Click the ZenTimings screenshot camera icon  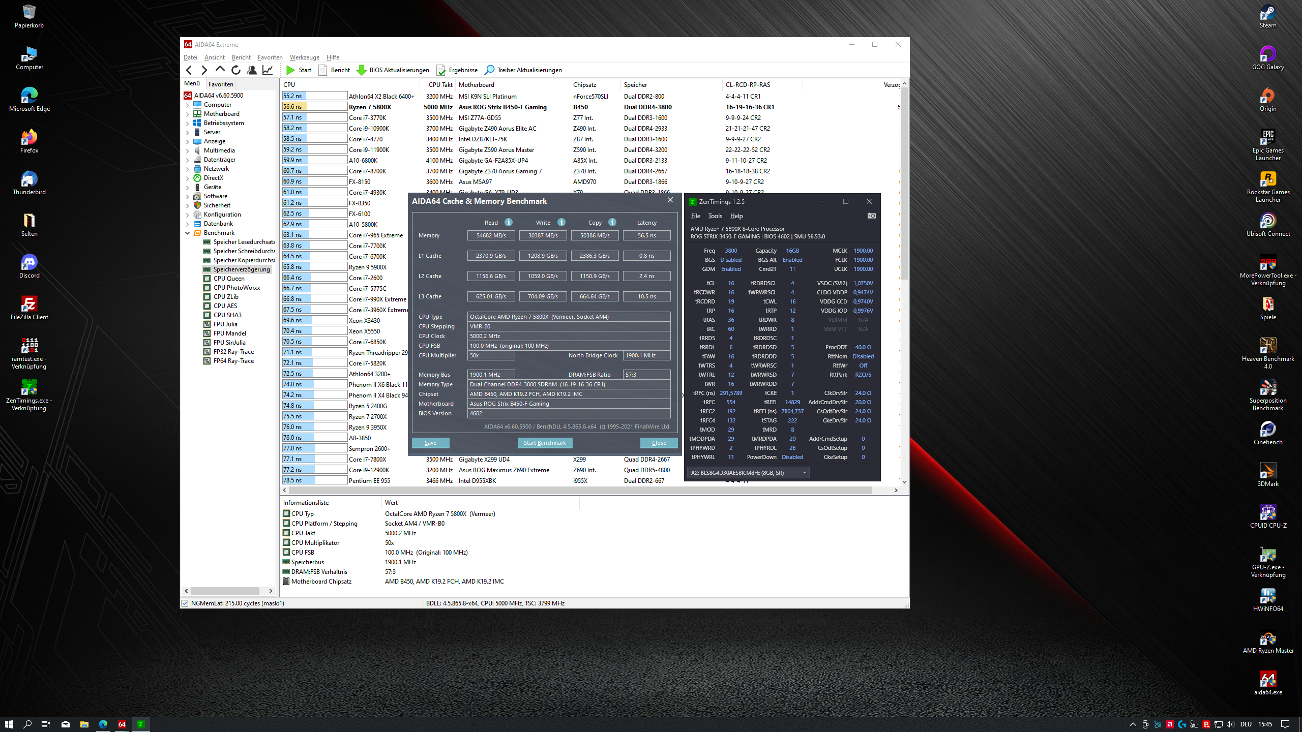tap(871, 216)
